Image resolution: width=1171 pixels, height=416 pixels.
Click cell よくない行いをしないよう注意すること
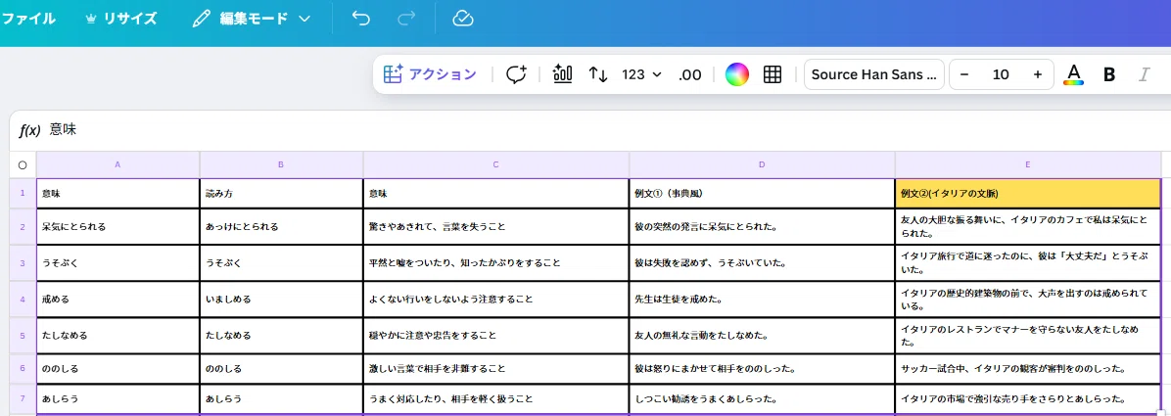[495, 300]
